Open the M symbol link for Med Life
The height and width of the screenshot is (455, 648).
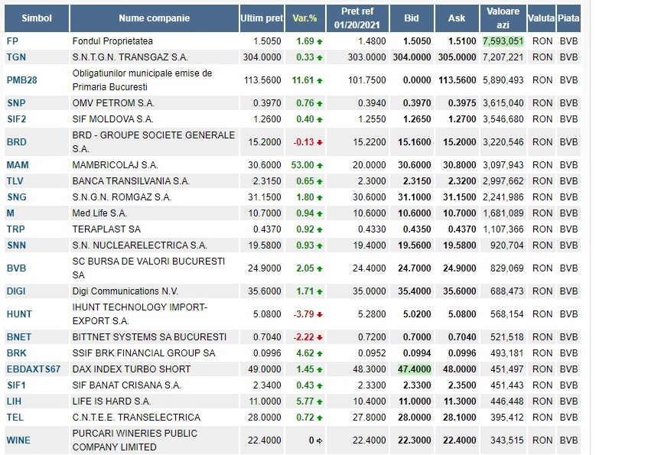(x=11, y=213)
